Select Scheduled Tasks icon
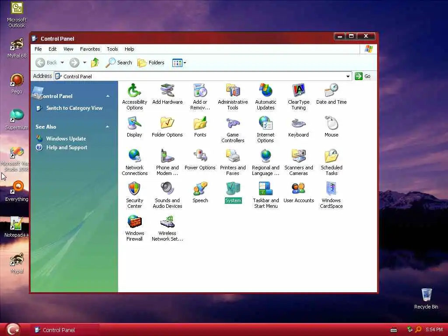 point(332,162)
